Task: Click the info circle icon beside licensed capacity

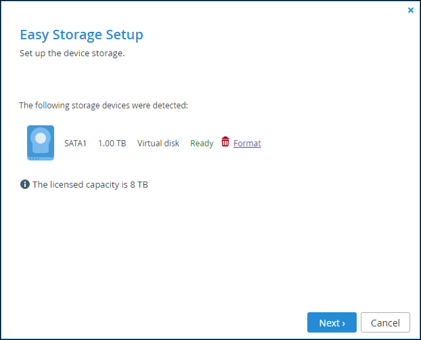Action: (25, 184)
